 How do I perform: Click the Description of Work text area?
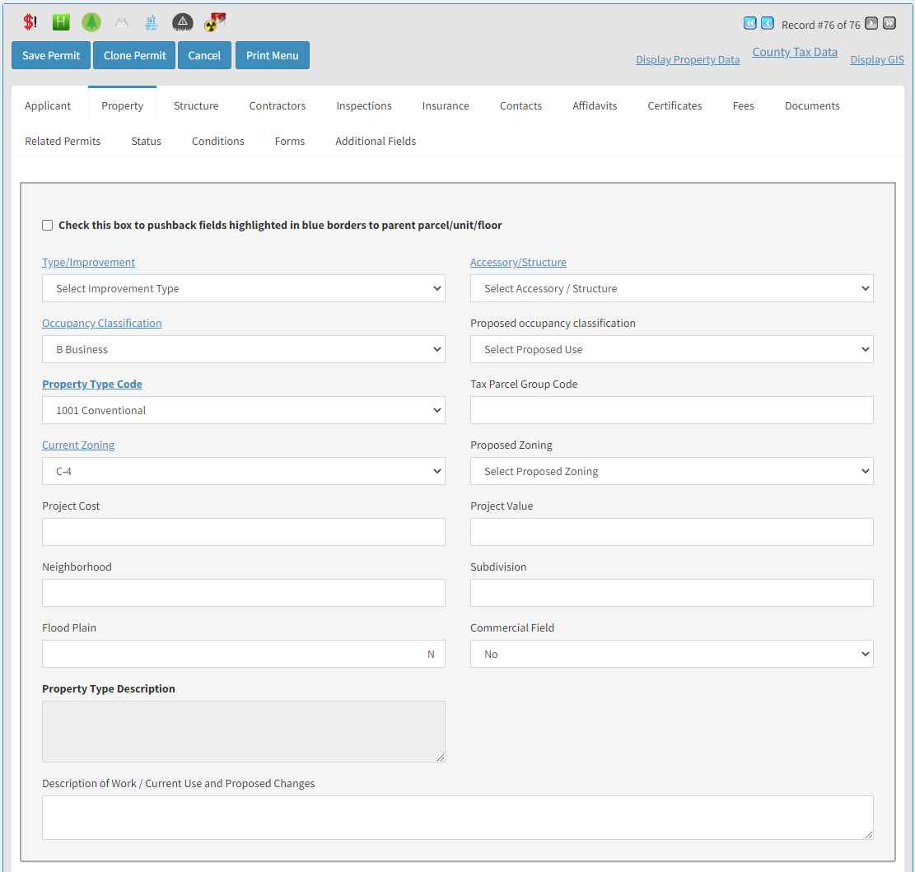pyautogui.click(x=458, y=818)
